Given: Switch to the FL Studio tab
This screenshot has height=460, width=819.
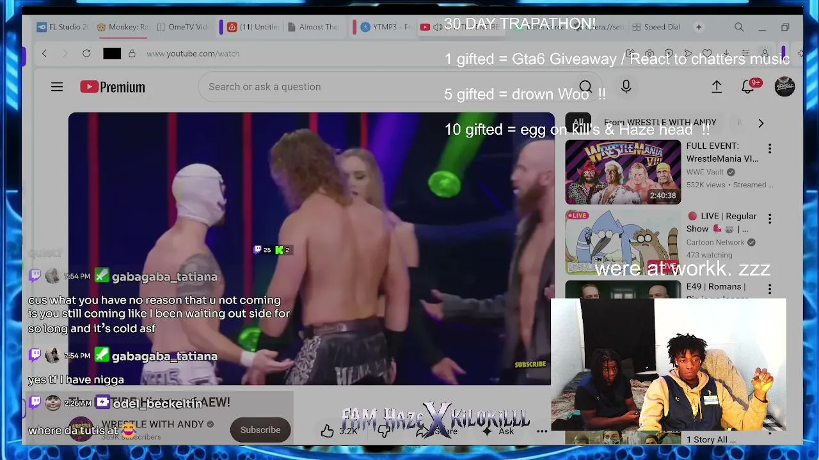Looking at the screenshot, I should click(63, 27).
